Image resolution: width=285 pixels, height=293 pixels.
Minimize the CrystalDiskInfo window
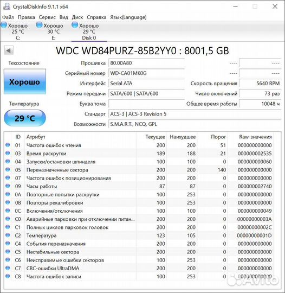pyautogui.click(x=236, y=7)
